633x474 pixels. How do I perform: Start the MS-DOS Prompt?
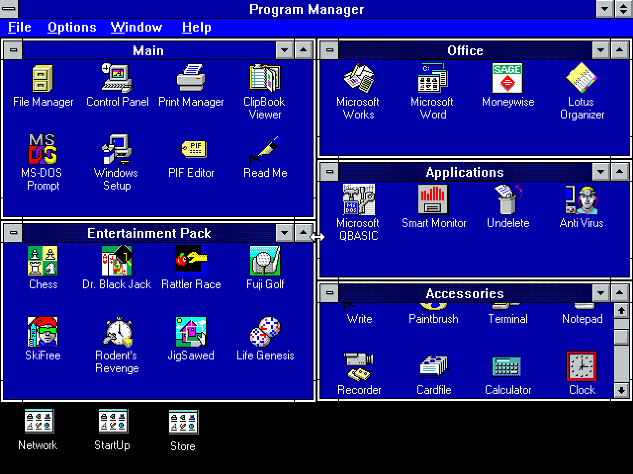click(x=43, y=151)
